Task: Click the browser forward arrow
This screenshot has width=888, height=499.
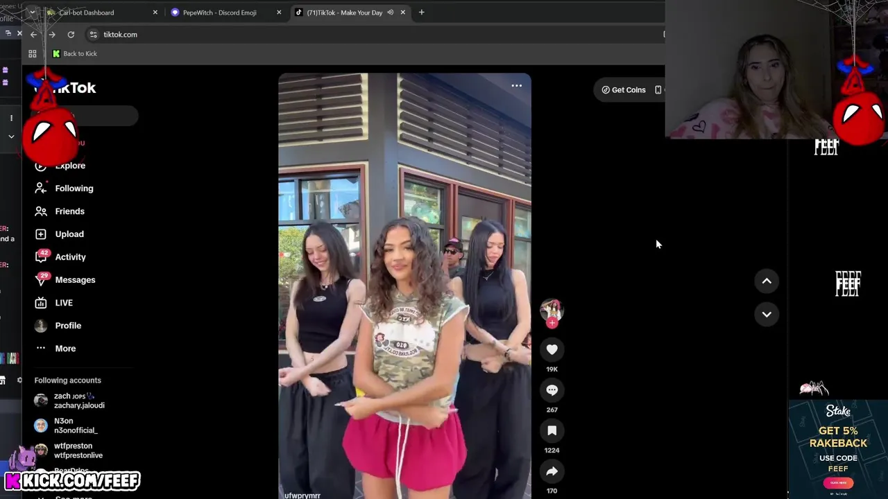Action: [52, 35]
